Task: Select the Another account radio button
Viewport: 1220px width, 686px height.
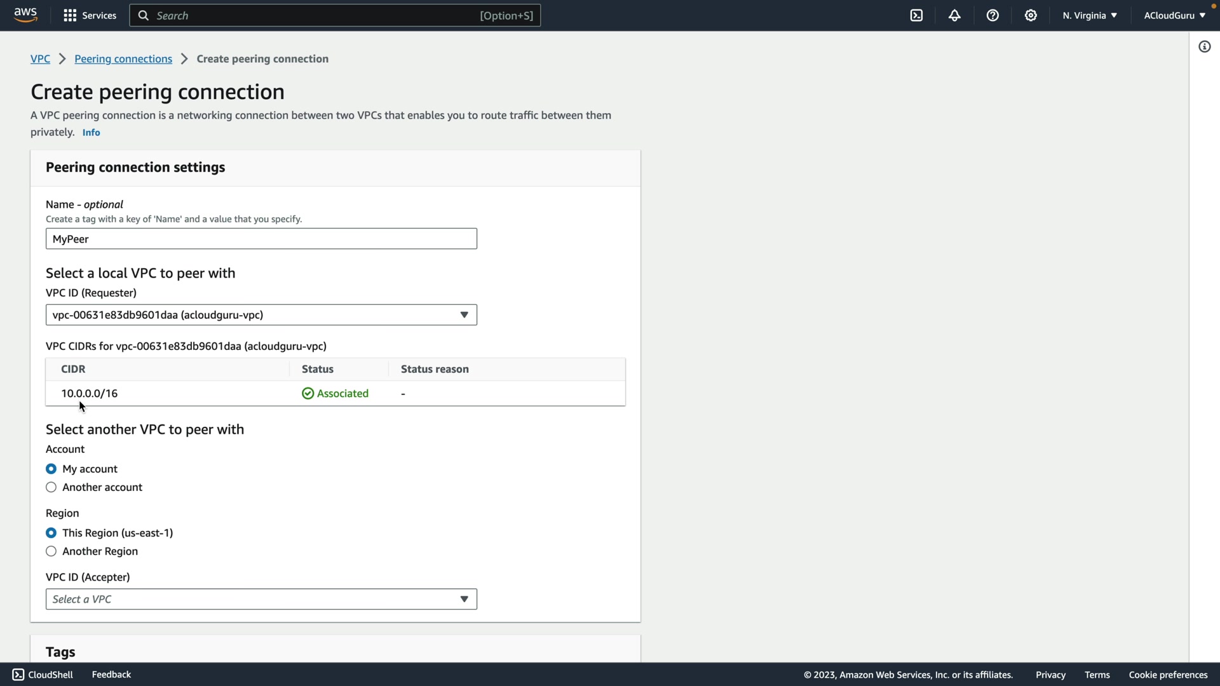Action: point(51,487)
